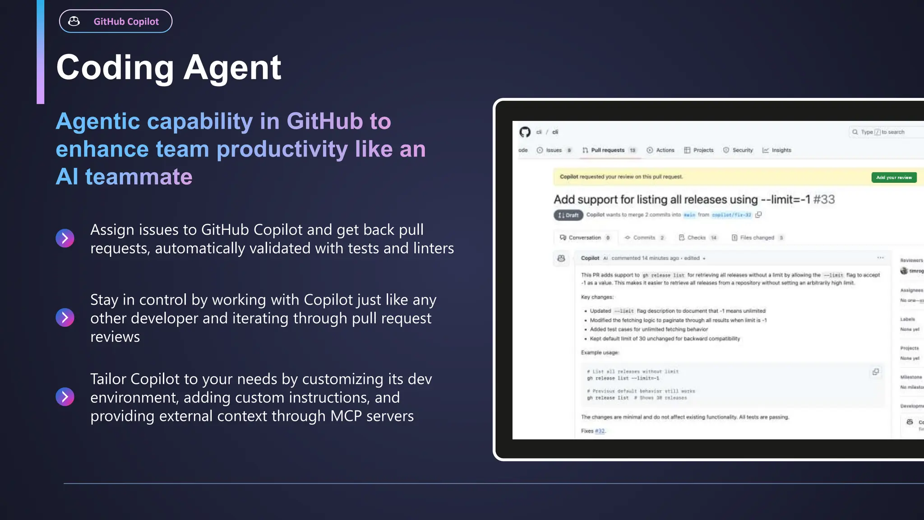This screenshot has width=924, height=520.
Task: Click the search magnifier icon in the GitHub header
Action: tap(855, 132)
